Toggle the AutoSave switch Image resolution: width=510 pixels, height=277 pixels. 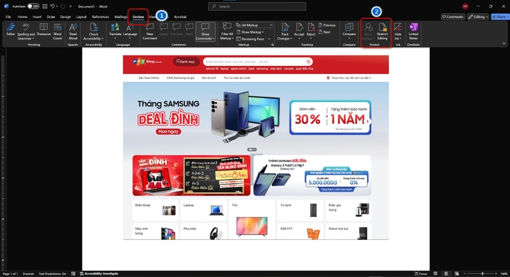coord(33,6)
